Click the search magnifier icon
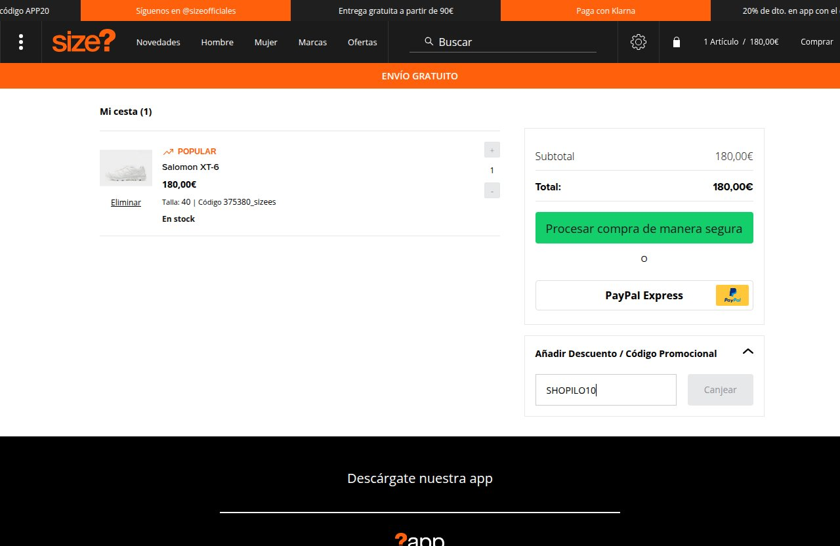This screenshot has height=546, width=840. pyautogui.click(x=429, y=41)
